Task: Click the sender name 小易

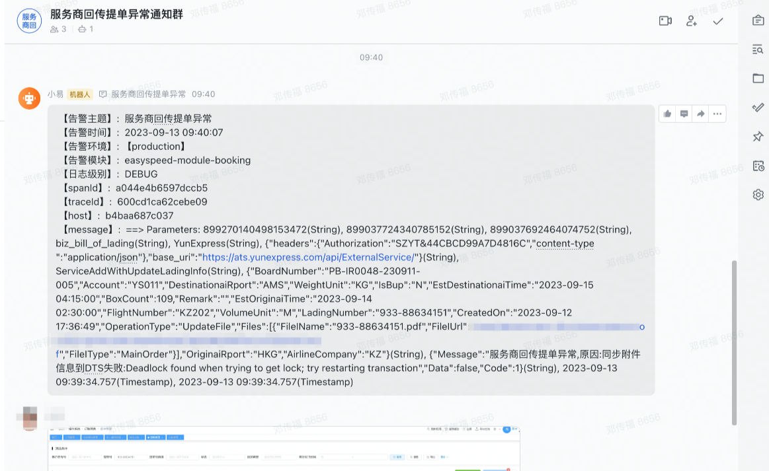Action: pyautogui.click(x=56, y=94)
